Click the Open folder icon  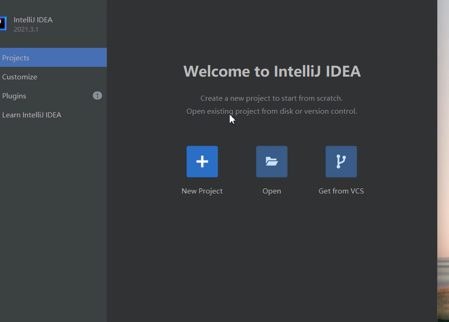pyautogui.click(x=272, y=161)
